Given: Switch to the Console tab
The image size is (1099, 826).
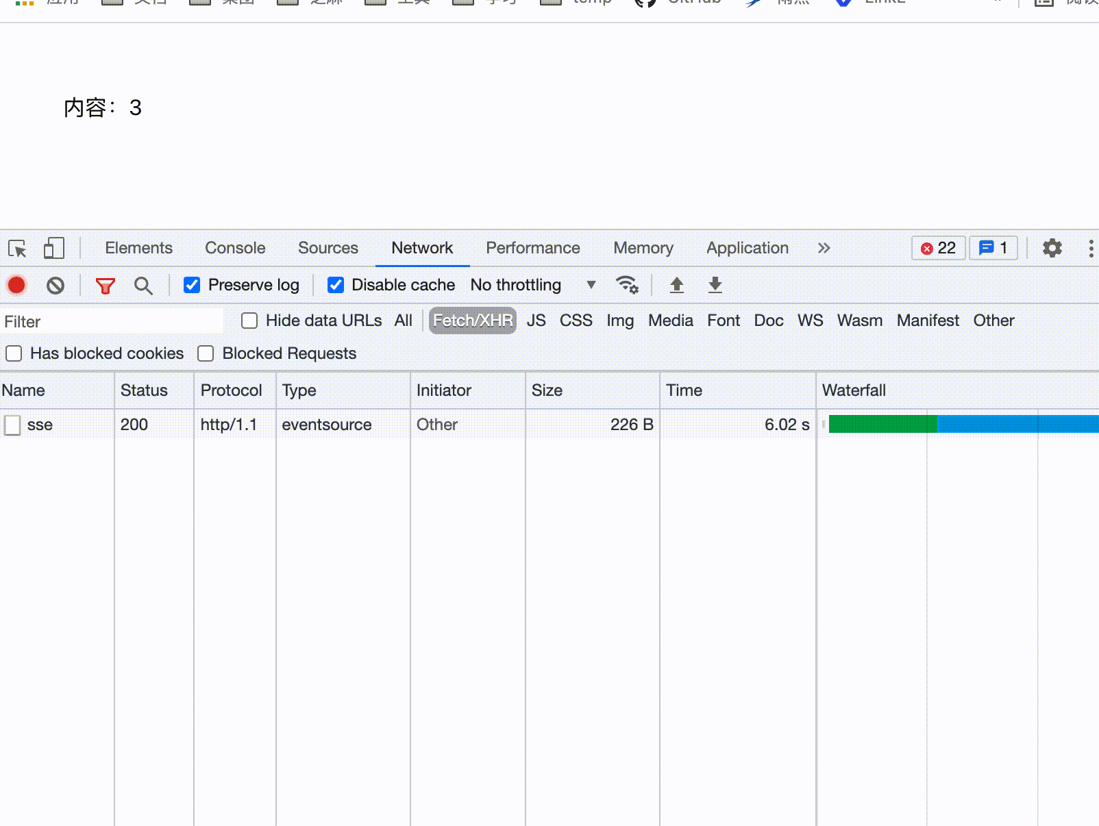Looking at the screenshot, I should 235,248.
